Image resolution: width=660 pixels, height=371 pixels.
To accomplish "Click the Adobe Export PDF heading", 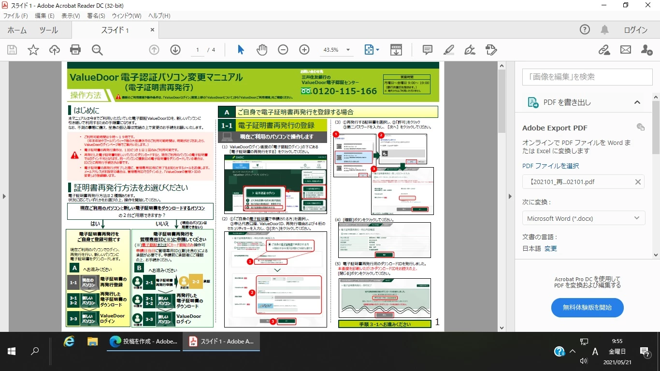I will (x=555, y=128).
